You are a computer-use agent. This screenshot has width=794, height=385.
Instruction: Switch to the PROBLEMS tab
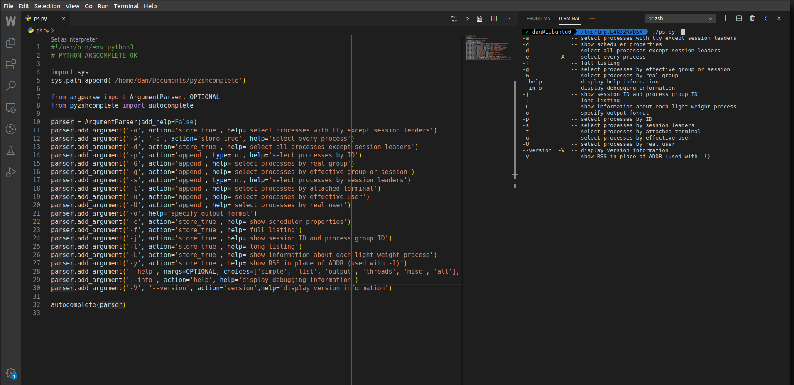(x=538, y=18)
